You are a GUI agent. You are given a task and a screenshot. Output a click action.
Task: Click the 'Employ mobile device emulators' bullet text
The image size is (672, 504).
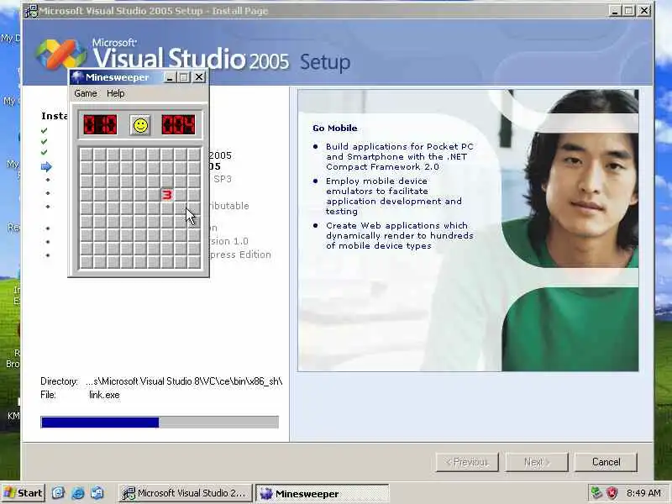(393, 197)
